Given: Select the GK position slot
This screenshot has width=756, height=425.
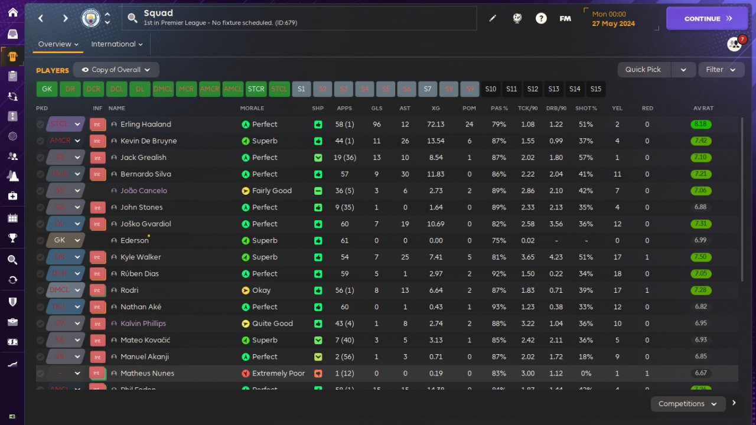Looking at the screenshot, I should [47, 89].
